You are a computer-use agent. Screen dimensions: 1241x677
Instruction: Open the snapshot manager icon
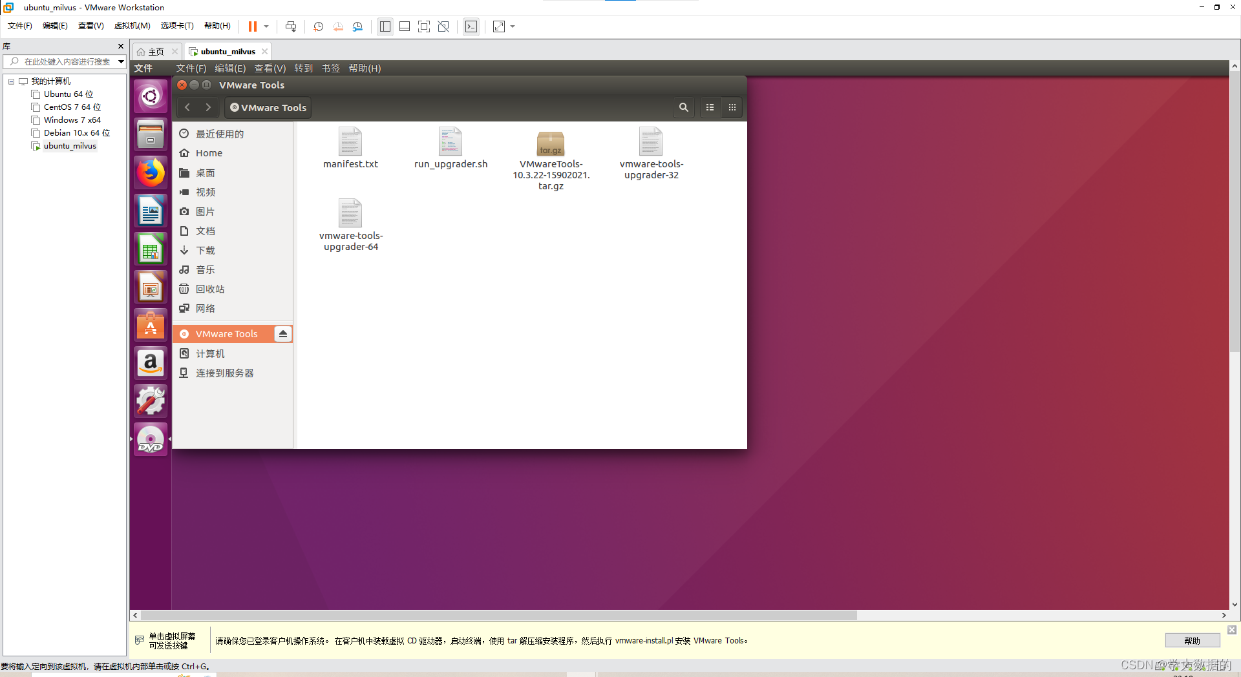tap(358, 26)
